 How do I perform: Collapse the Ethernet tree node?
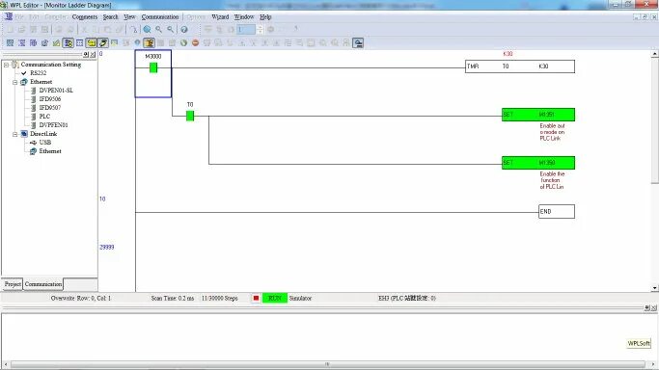click(14, 82)
